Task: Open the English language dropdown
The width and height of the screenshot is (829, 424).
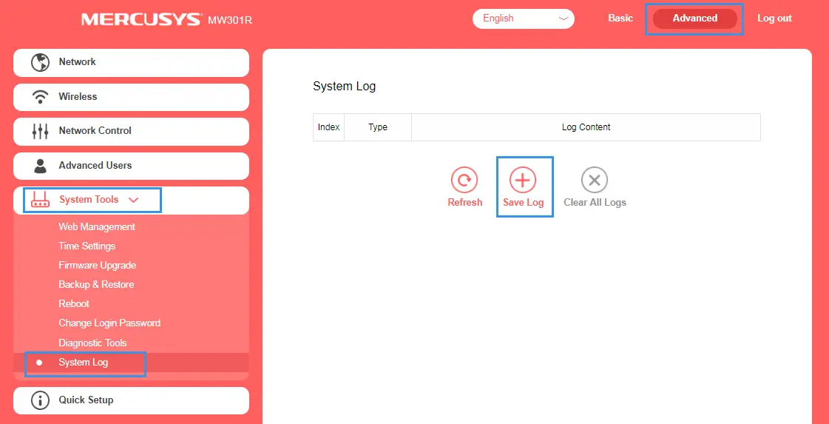Action: click(524, 18)
